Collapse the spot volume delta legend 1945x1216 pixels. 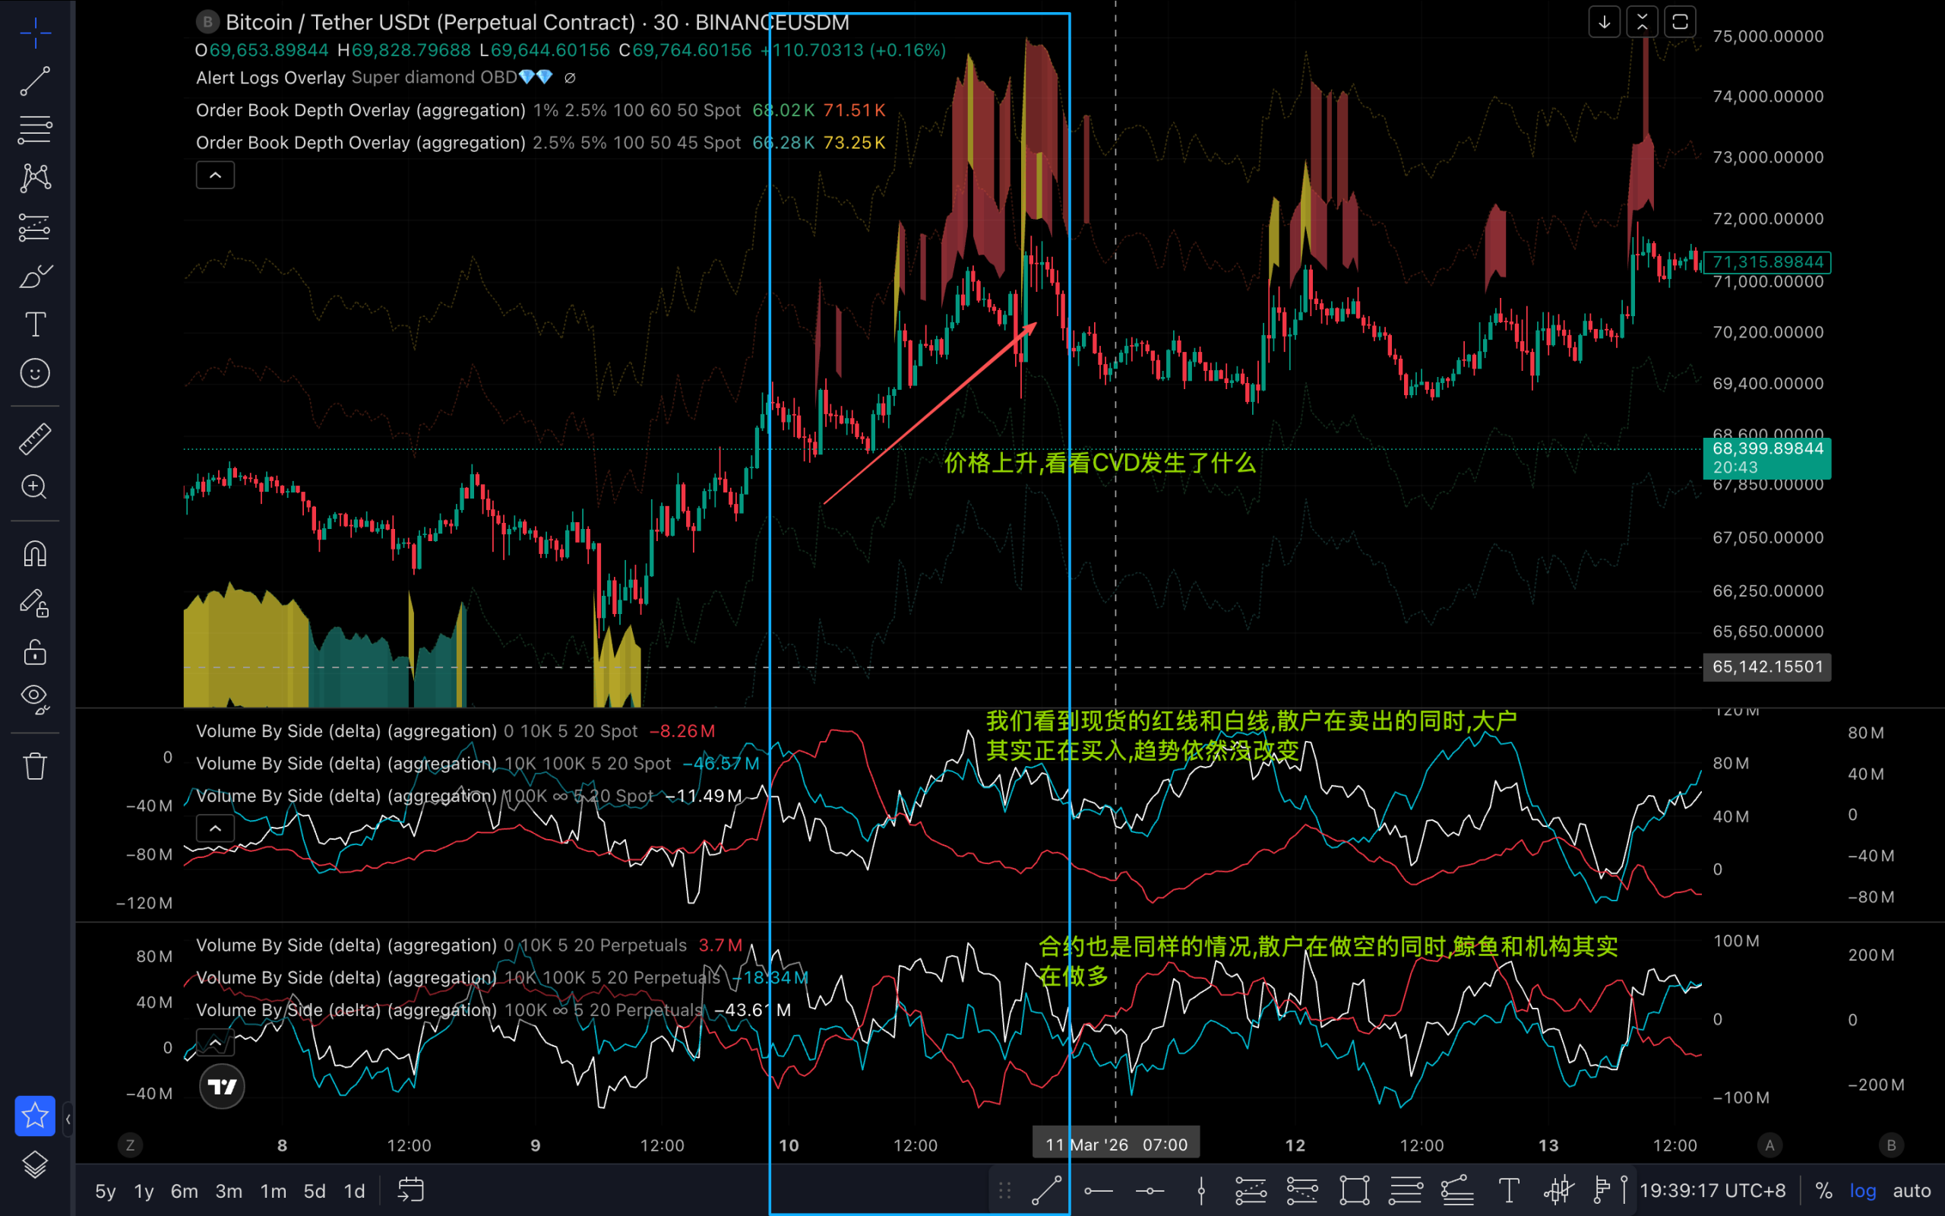[x=216, y=828]
